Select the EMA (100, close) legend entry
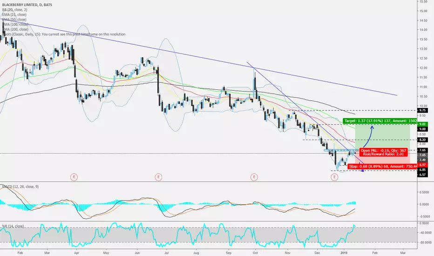434x256 pixels. (15, 24)
